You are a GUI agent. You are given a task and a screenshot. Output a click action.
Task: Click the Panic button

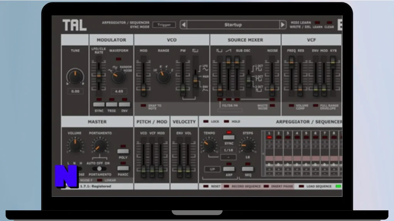(123, 168)
